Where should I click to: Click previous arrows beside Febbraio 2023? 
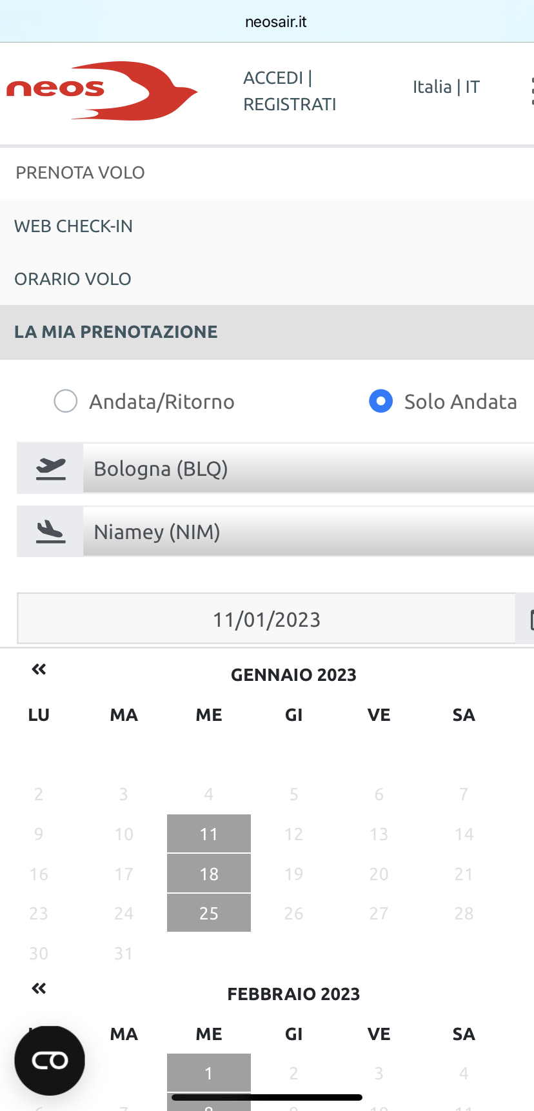click(39, 988)
